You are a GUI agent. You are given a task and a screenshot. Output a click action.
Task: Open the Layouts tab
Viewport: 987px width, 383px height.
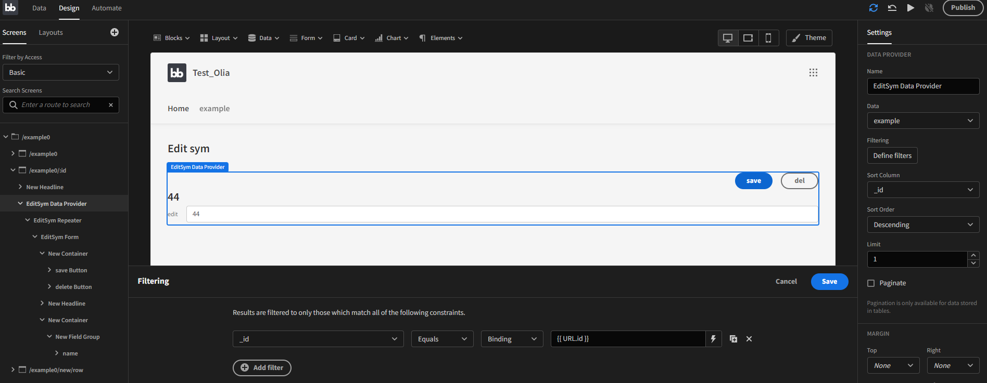coord(50,32)
